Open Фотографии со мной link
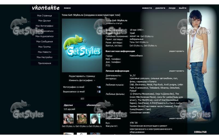The height and width of the screenshot is (139, 219). (74, 87)
